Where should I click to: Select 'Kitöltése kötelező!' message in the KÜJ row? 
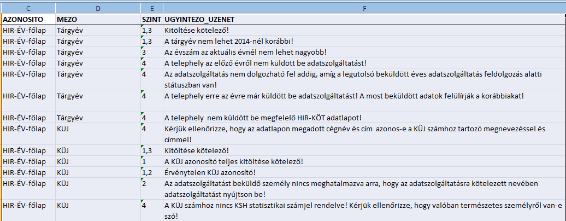[x=364, y=150]
